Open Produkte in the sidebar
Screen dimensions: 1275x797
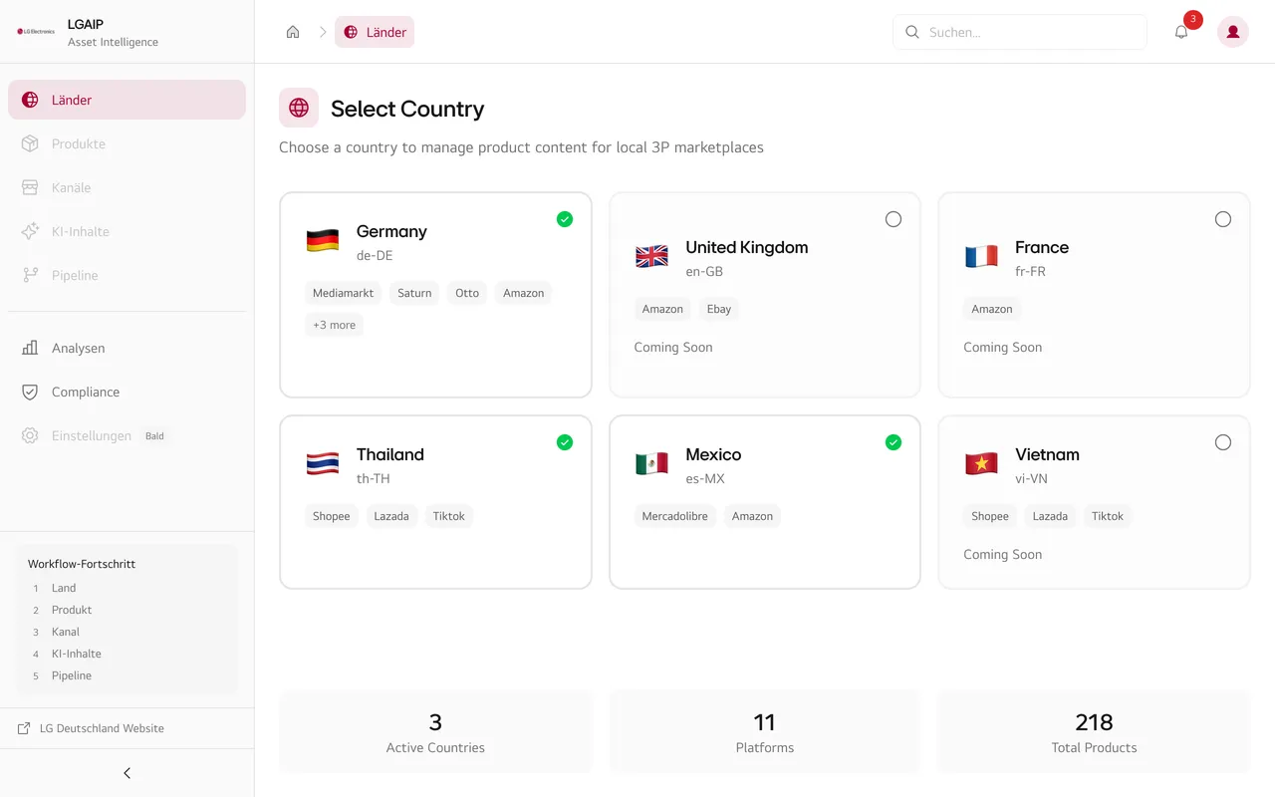(x=127, y=143)
